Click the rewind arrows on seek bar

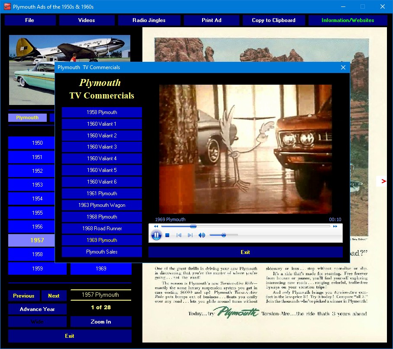156,226
